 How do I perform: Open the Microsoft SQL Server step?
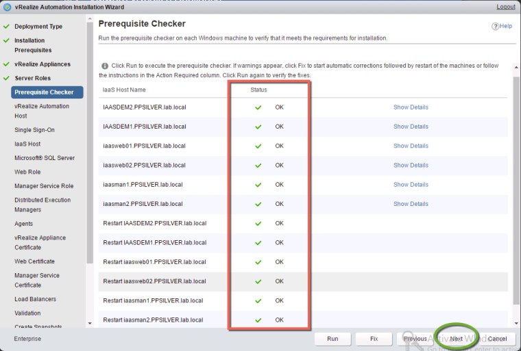click(x=45, y=158)
